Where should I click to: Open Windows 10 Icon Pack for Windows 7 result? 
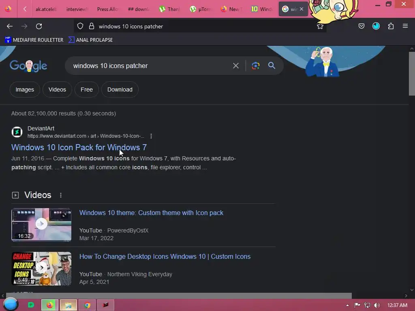[79, 147]
